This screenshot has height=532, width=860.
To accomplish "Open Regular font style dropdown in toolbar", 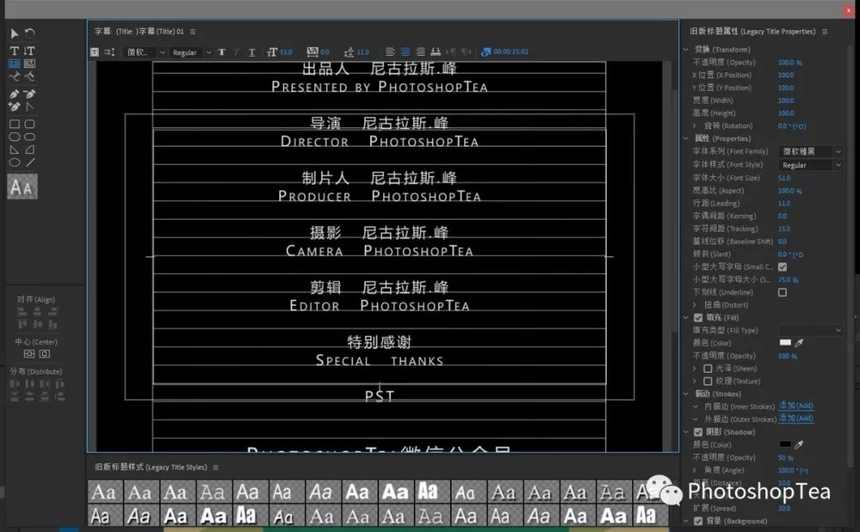I will (191, 52).
